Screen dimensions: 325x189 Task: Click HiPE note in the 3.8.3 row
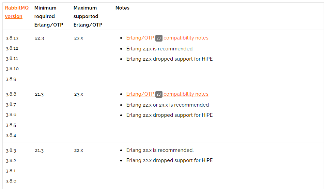click(x=169, y=160)
